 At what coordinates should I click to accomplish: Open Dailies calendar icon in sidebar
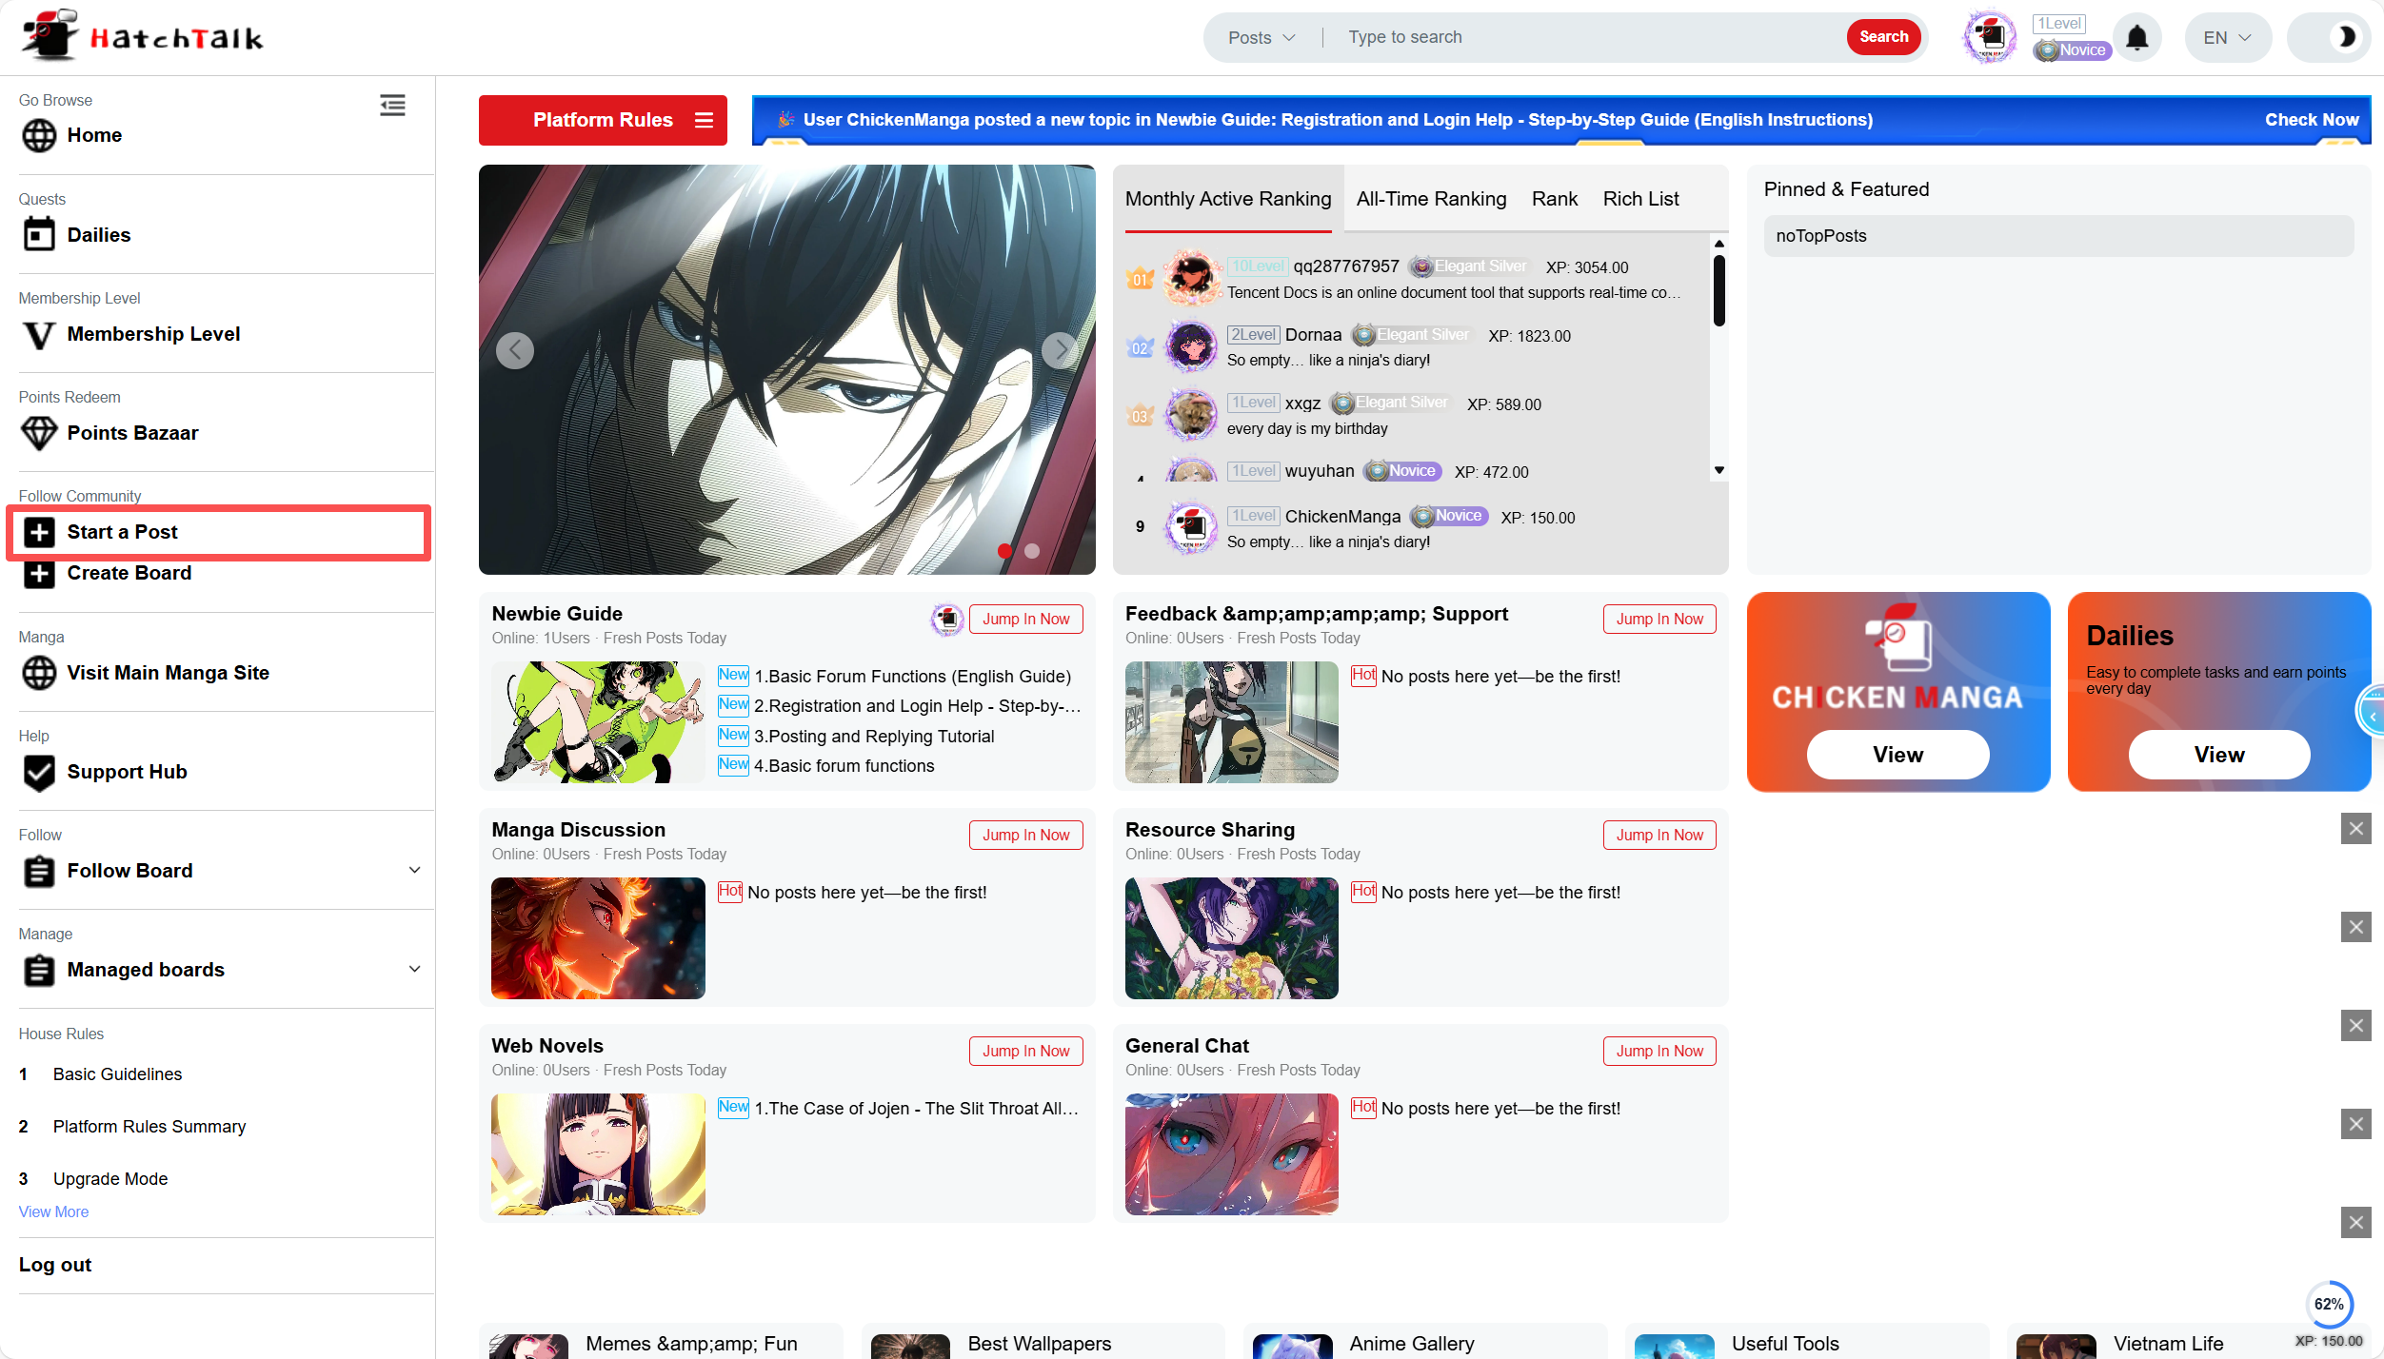point(39,234)
